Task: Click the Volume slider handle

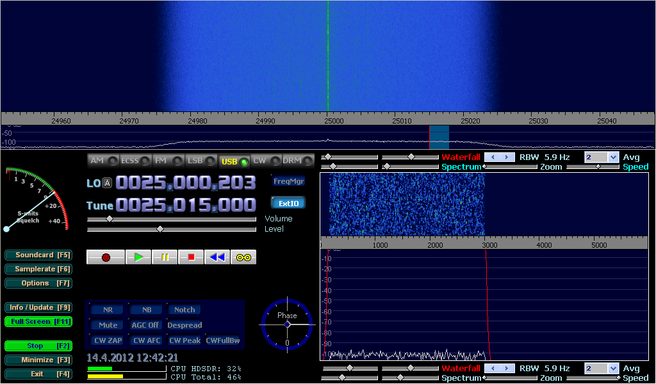Action: (x=109, y=219)
